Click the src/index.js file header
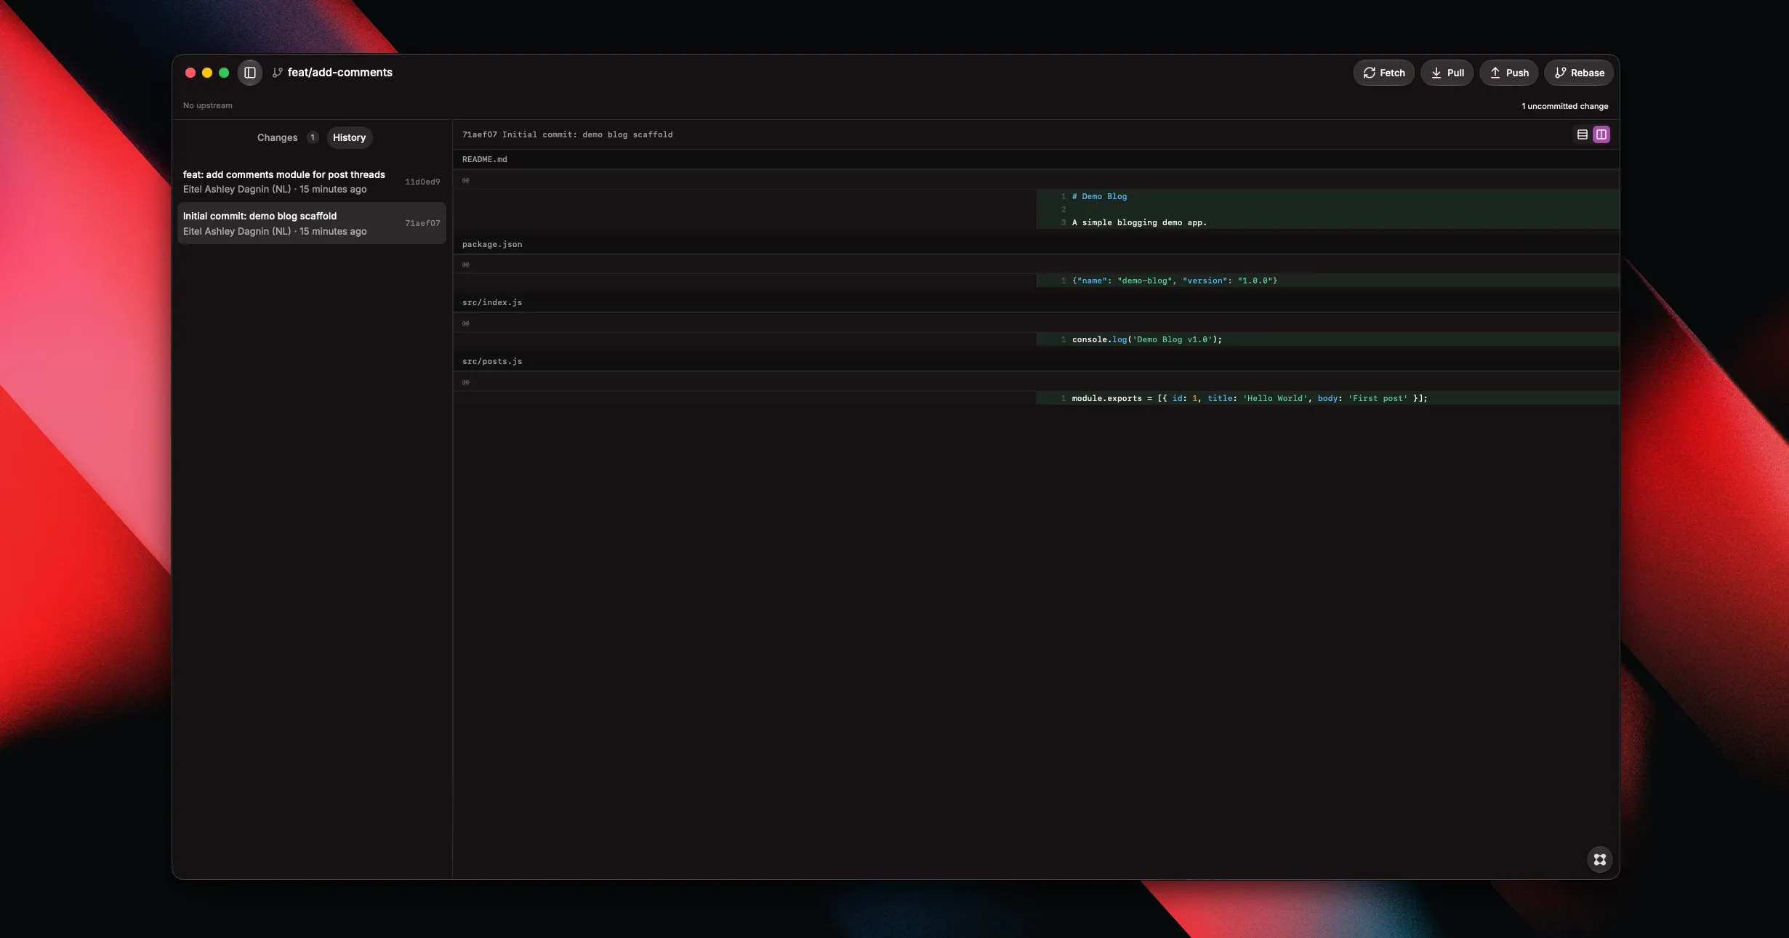Image resolution: width=1789 pixels, height=938 pixels. coord(1036,302)
